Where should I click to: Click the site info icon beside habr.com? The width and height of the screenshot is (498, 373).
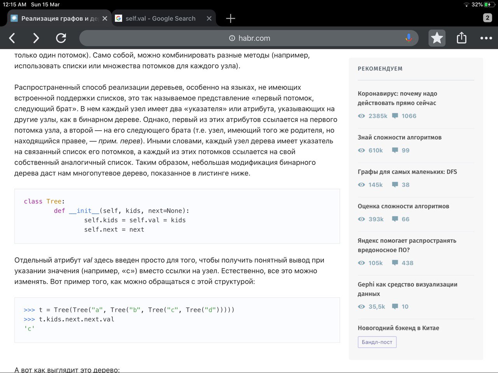point(232,38)
